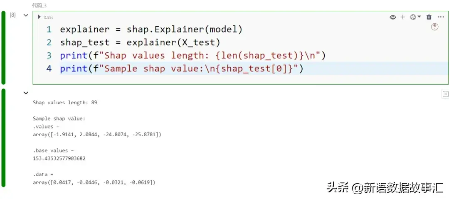The width and height of the screenshot is (449, 199).
Task: Click the run cell play triangle
Action: [39, 17]
